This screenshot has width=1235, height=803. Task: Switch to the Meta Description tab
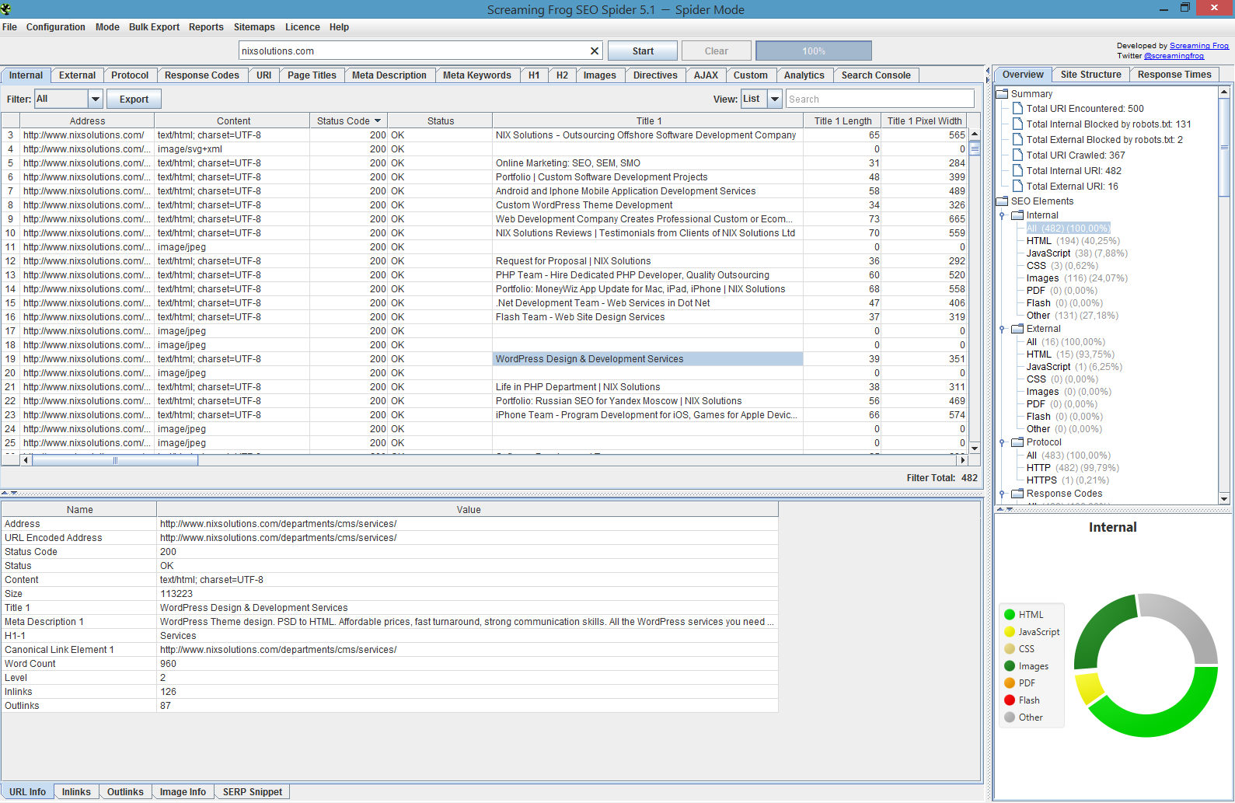[x=389, y=75]
